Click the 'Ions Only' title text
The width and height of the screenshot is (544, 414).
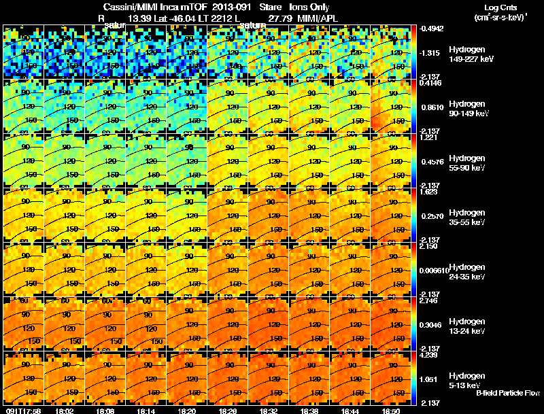(309, 7)
